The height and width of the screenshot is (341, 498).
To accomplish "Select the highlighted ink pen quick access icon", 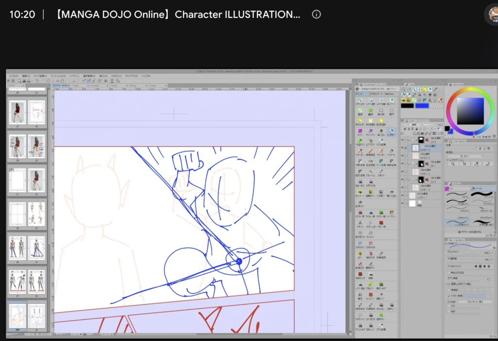I will coord(391,131).
